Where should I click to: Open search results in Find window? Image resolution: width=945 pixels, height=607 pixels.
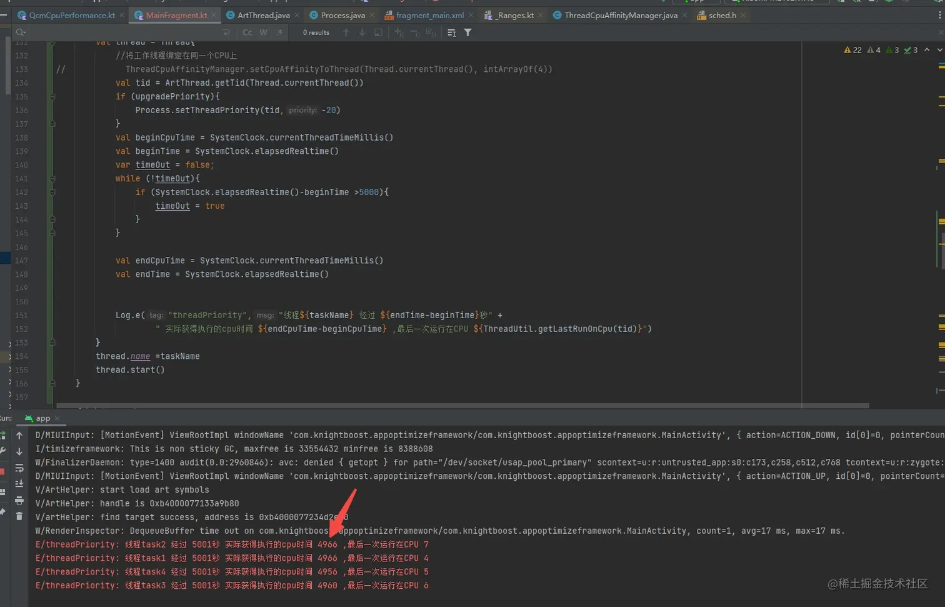(x=452, y=33)
